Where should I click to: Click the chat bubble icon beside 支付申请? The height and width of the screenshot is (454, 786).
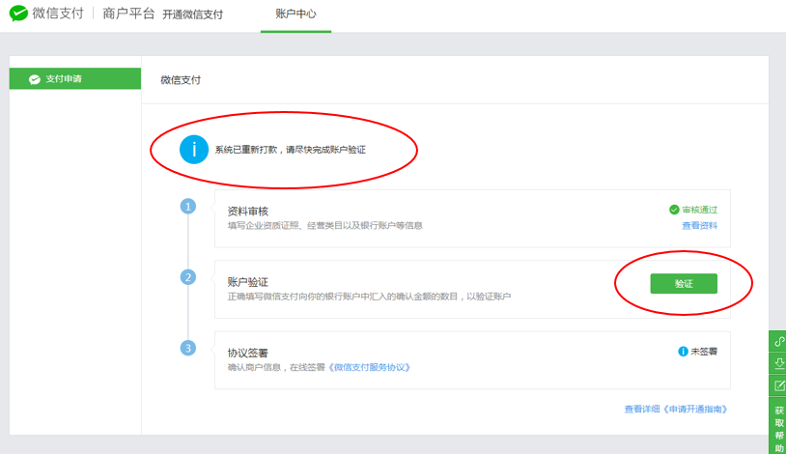[35, 79]
